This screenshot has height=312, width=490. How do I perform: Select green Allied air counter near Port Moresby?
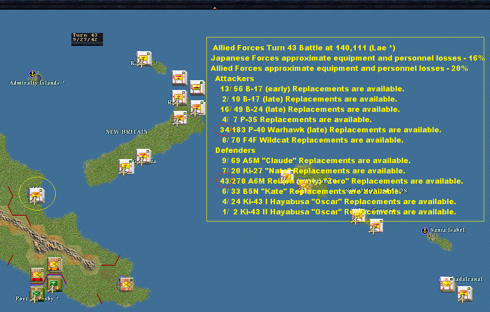tap(54, 283)
